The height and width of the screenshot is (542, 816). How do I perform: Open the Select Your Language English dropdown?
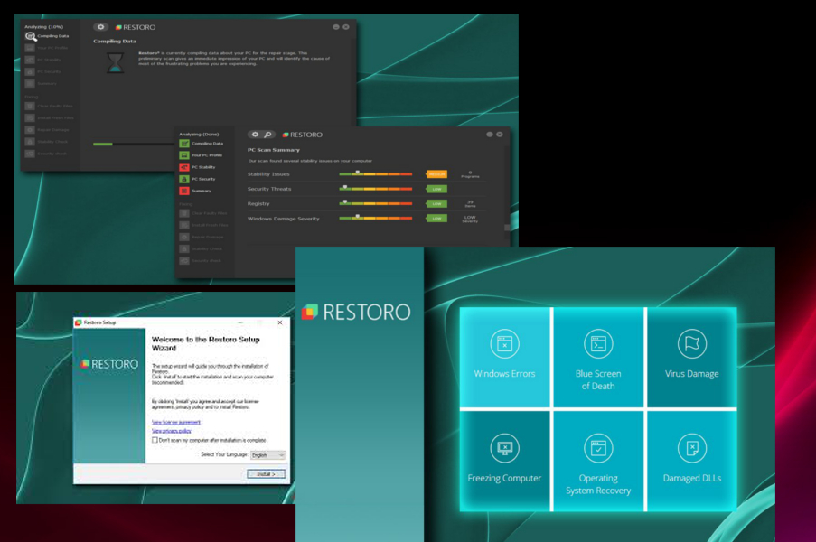click(268, 455)
